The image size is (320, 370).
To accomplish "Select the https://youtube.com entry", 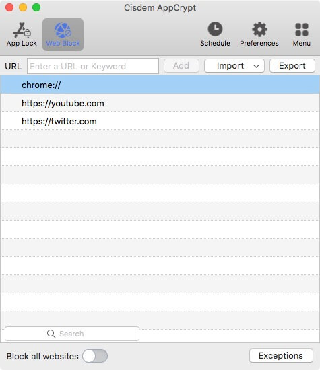I will point(160,103).
